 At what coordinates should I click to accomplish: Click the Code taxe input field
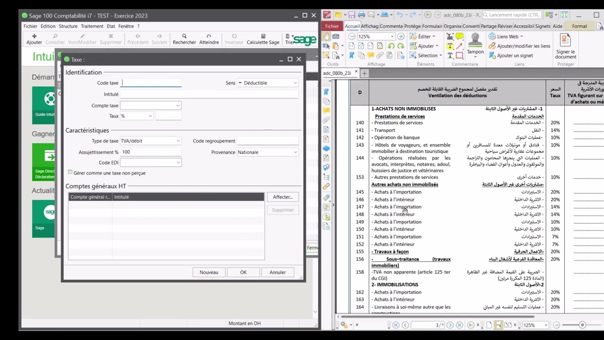pos(151,83)
